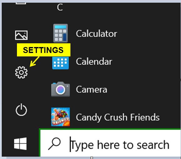Click the yellow arrow pointing at gear
Screen dimensions: 181x159
pyautogui.click(x=34, y=61)
